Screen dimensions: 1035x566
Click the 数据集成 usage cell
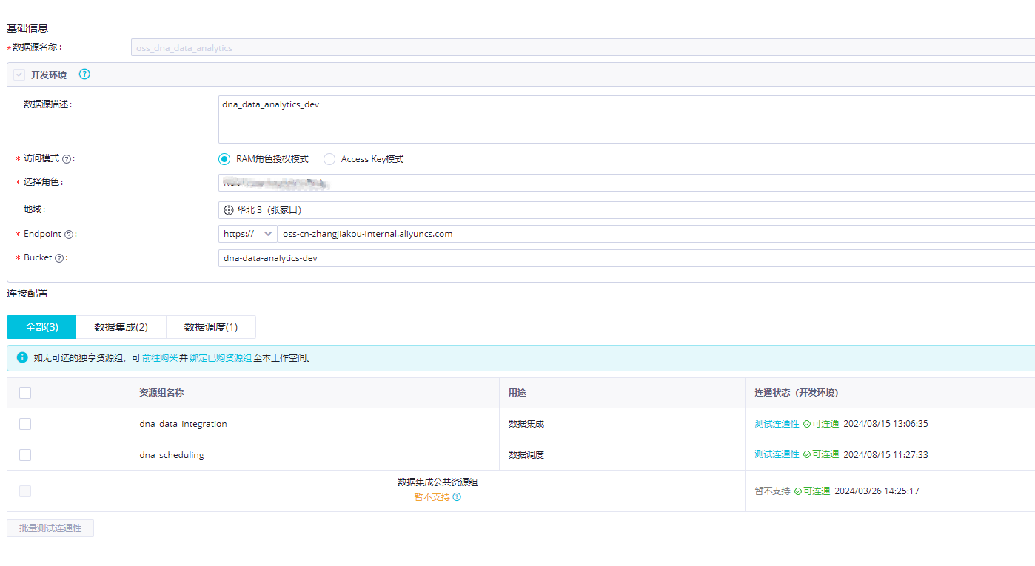pyautogui.click(x=526, y=424)
